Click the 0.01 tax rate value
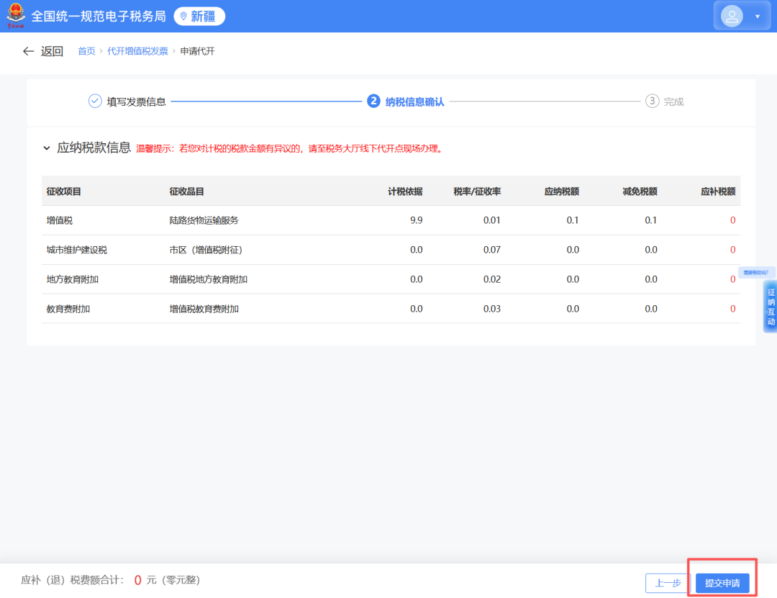Screen dimensions: 777x598 (x=491, y=220)
